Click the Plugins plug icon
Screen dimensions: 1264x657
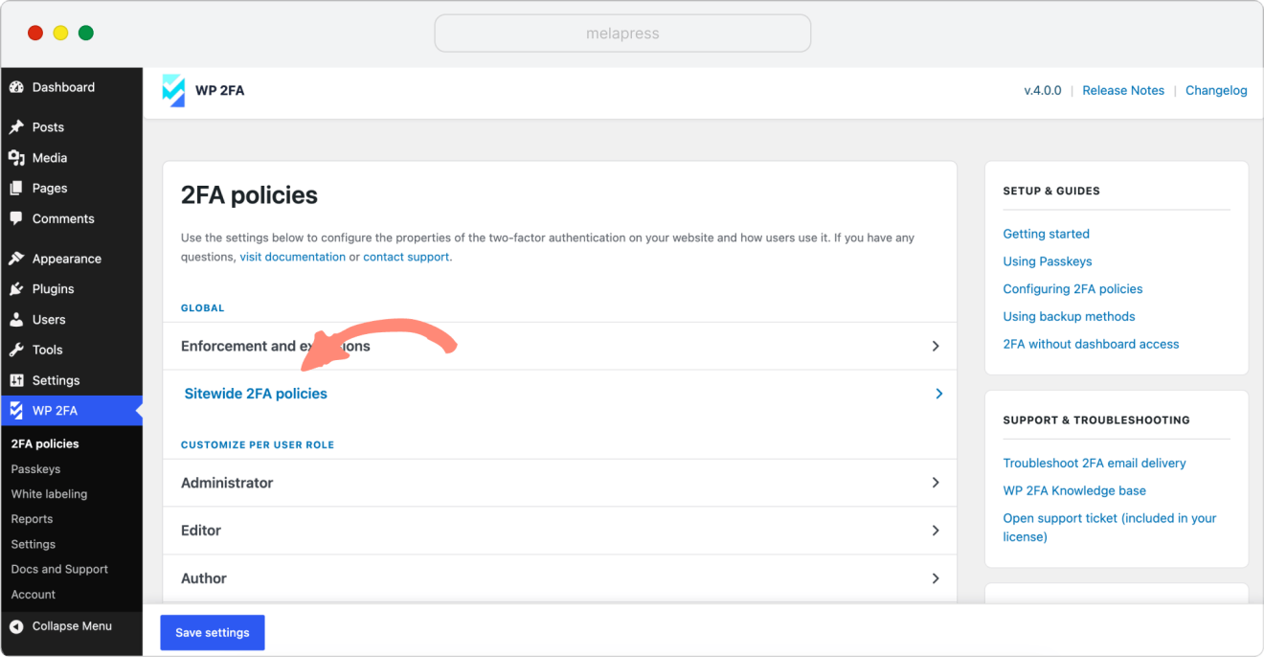[16, 289]
